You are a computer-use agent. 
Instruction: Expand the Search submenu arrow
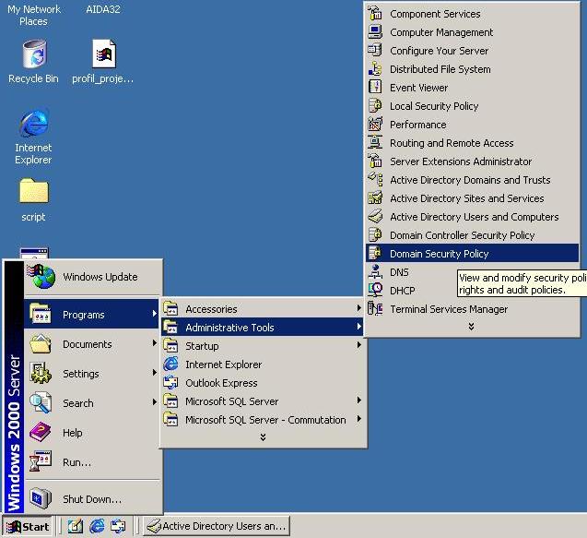click(x=154, y=402)
